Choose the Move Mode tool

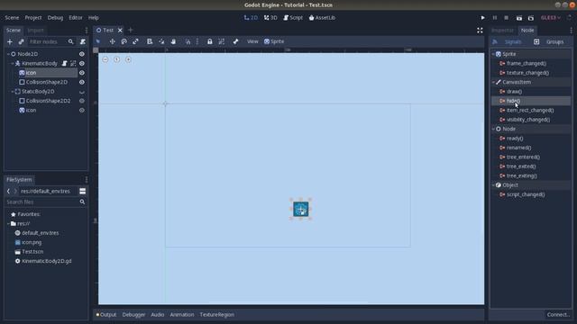pyautogui.click(x=112, y=41)
